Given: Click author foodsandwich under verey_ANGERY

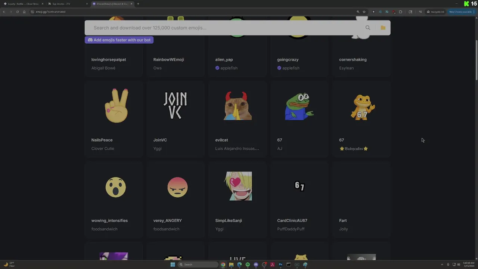Looking at the screenshot, I should (x=167, y=229).
